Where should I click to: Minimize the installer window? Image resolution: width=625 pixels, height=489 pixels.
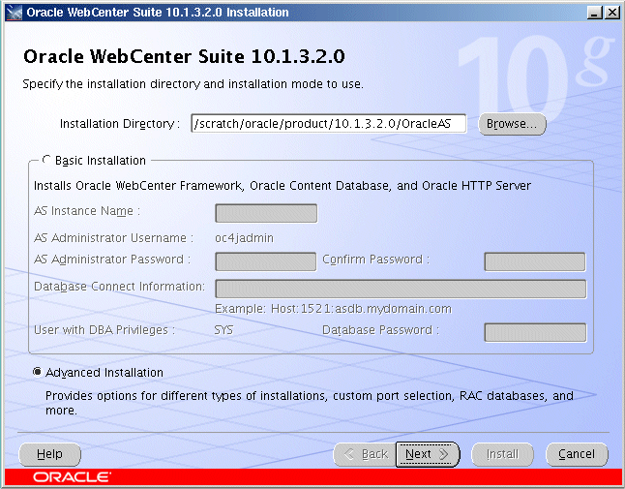click(x=594, y=13)
